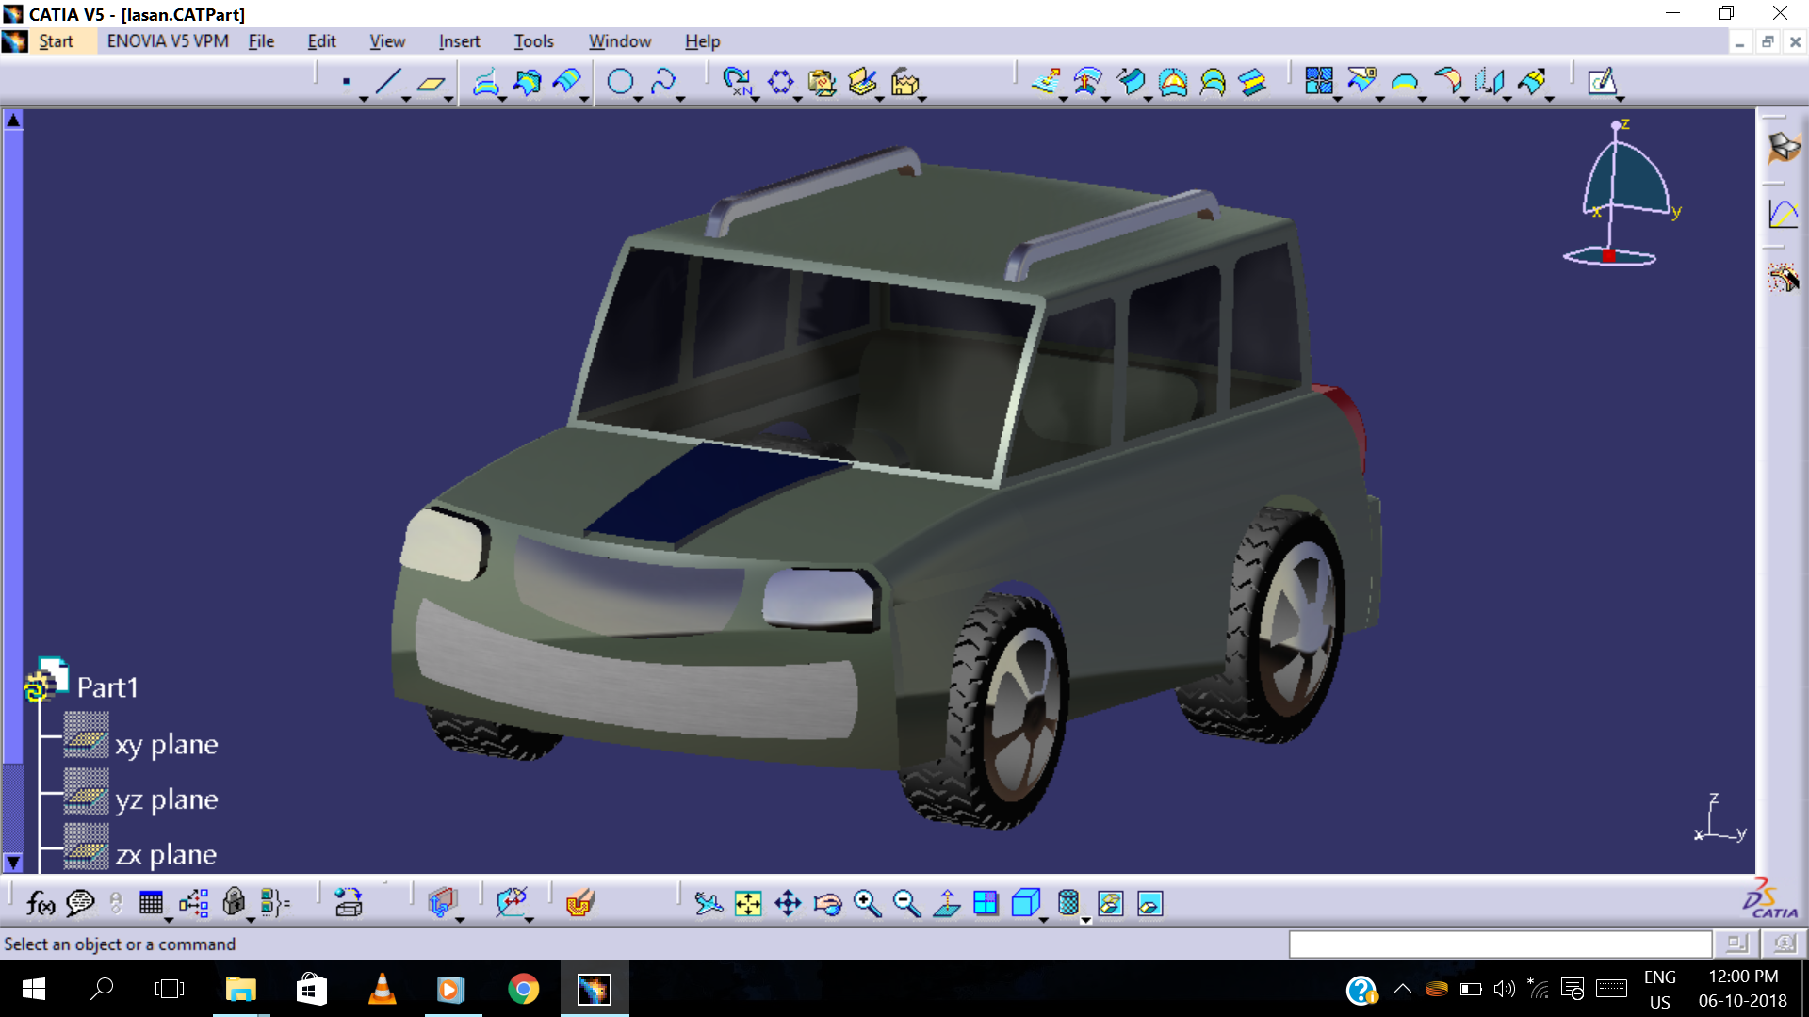Select the Spline curve tool
The image size is (1809, 1017).
tap(663, 83)
